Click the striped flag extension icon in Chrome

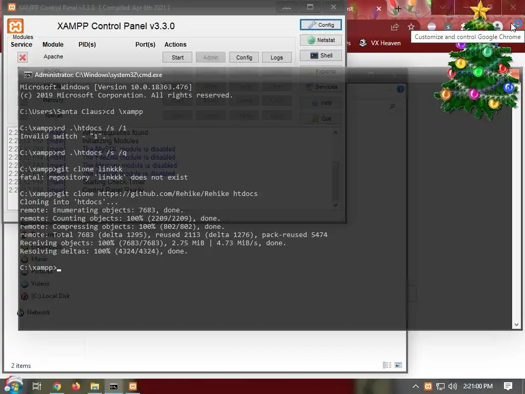(x=432, y=27)
